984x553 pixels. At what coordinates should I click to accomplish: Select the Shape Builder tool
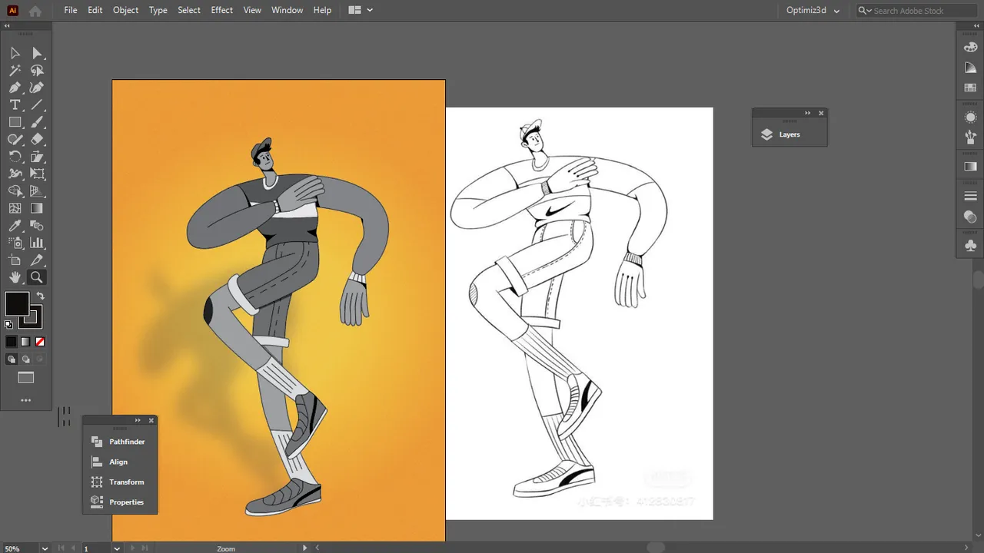point(15,191)
